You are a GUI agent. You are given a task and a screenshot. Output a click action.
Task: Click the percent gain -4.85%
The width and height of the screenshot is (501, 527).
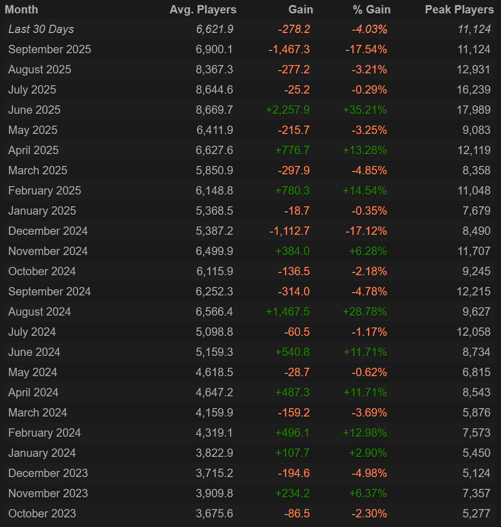click(x=369, y=170)
